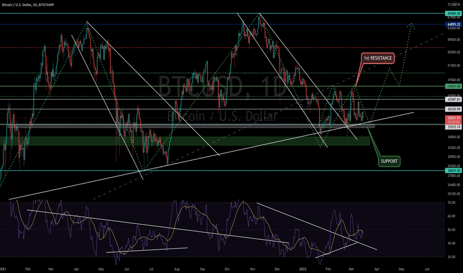
Task: Click the 34500.00 axis tick
Action: 454,137
